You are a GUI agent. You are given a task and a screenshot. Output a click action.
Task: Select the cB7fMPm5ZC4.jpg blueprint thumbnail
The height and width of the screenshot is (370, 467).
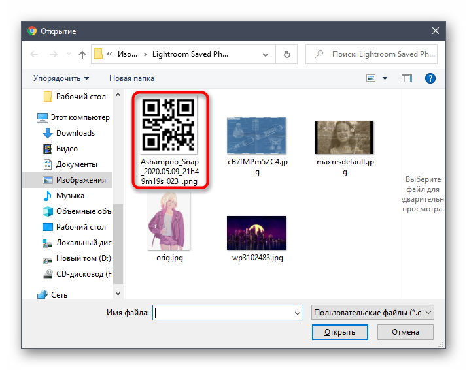coord(256,136)
